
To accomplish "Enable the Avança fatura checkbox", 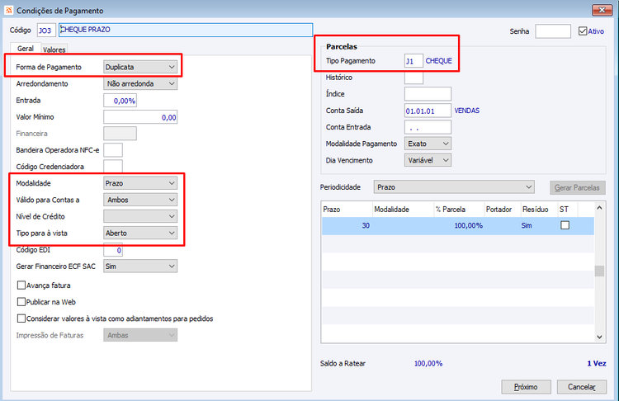I will coord(21,285).
